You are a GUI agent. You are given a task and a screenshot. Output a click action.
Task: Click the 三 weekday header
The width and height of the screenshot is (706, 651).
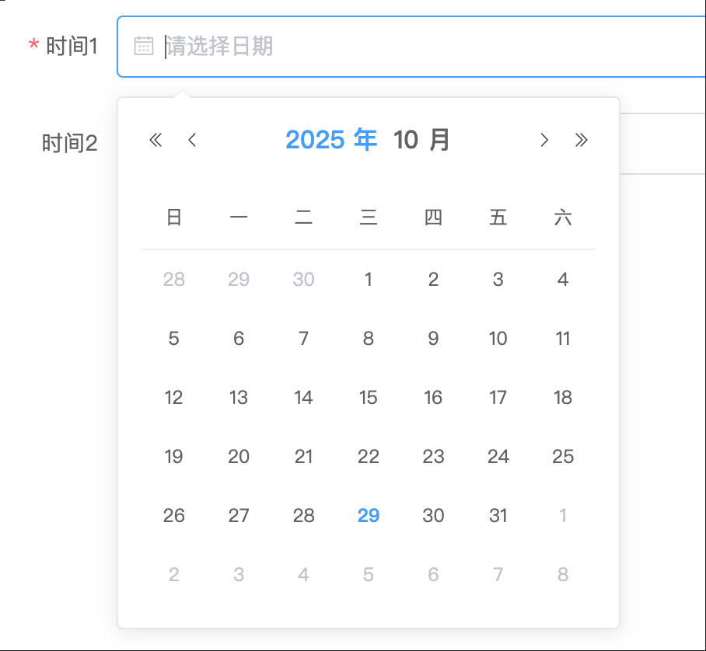[x=369, y=218]
